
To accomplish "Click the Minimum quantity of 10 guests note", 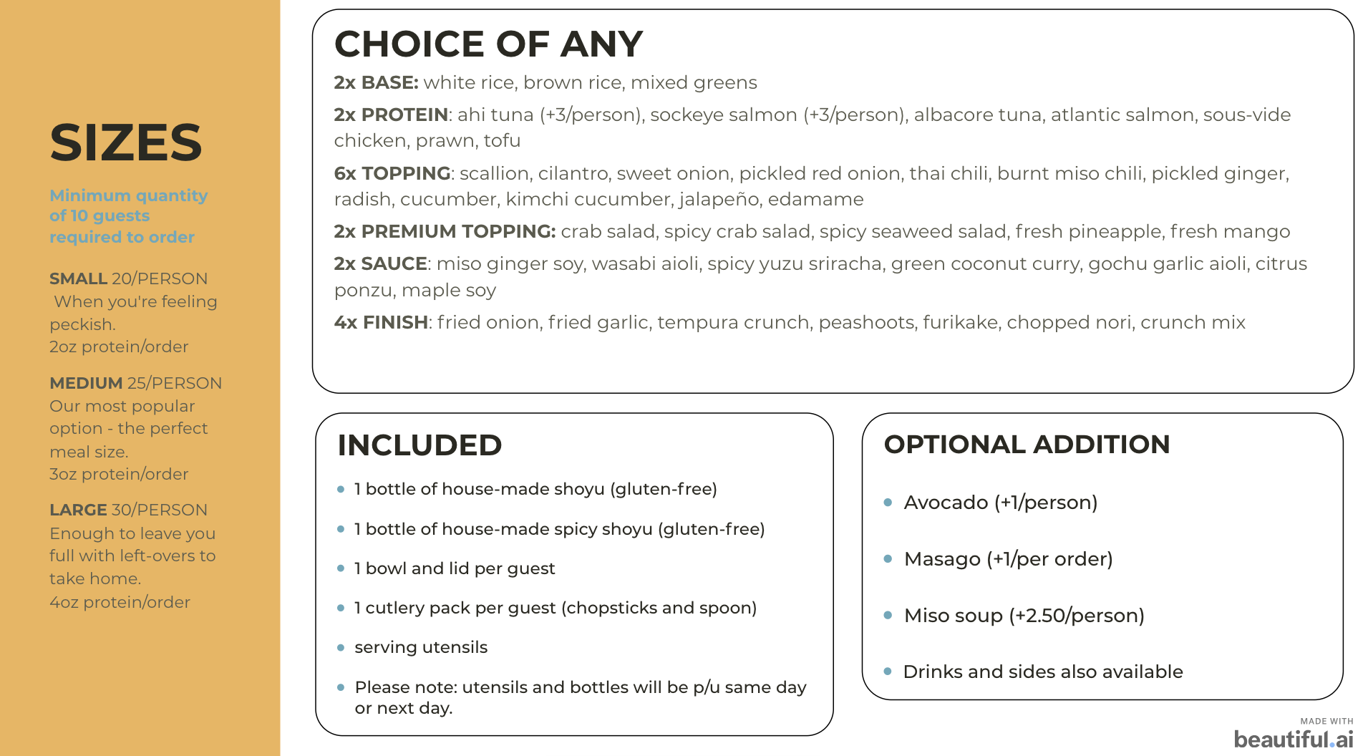I will 129,215.
